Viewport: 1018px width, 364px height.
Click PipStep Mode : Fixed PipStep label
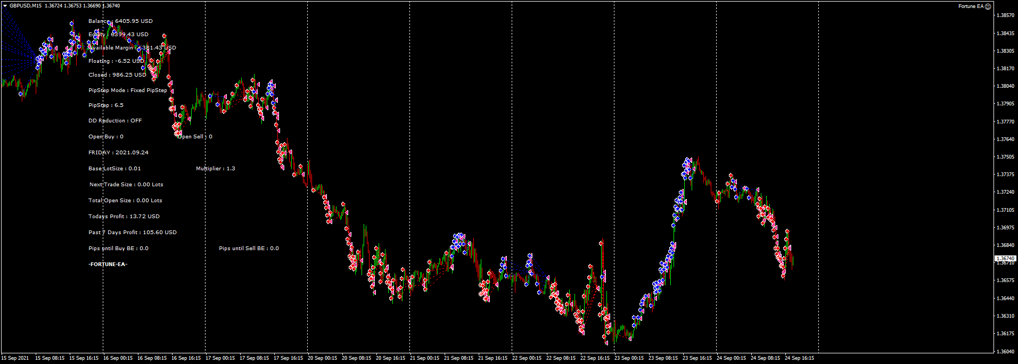point(128,90)
